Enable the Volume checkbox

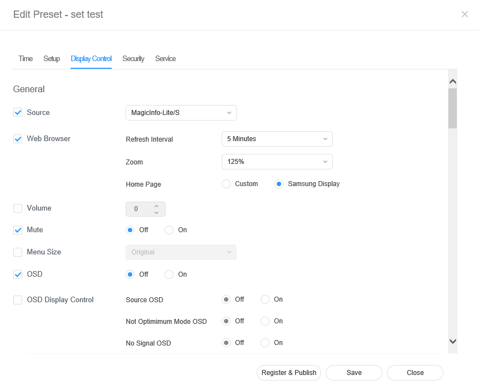(x=18, y=208)
